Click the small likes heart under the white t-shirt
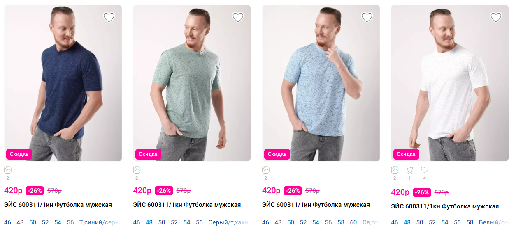 click(425, 170)
